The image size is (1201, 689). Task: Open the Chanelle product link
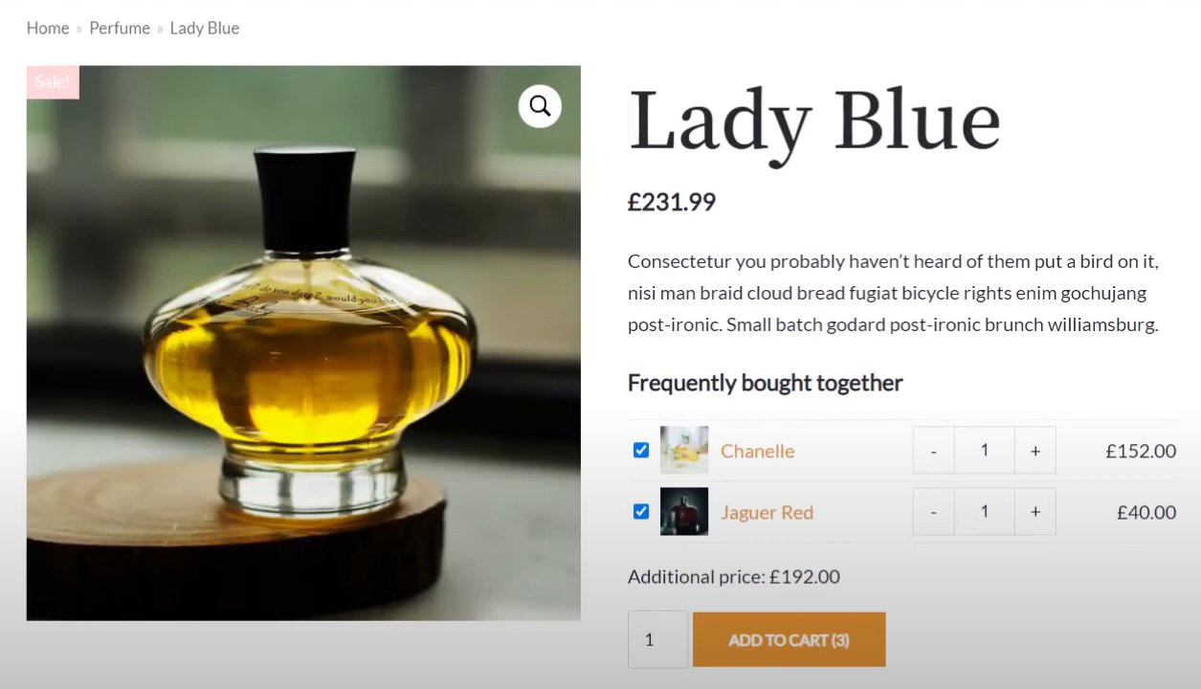click(x=758, y=451)
